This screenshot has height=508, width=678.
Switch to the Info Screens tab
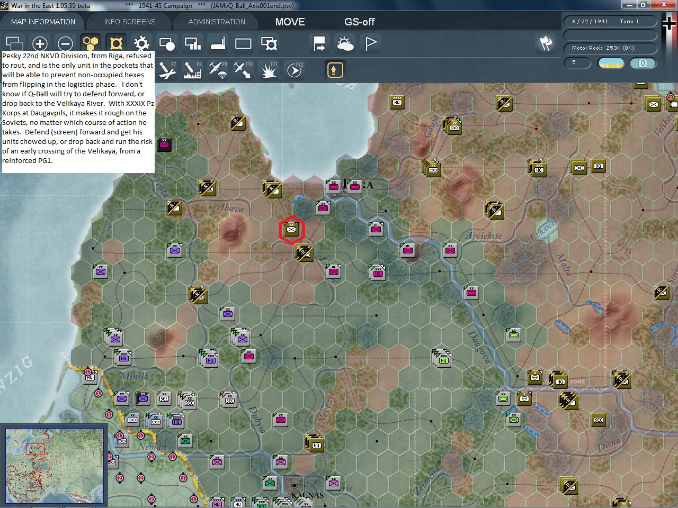pos(130,22)
